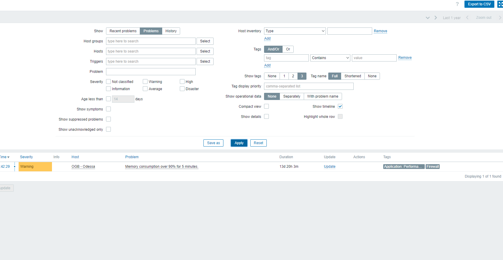Select the Problems show option
Viewport: 503px width, 260px height.
pyautogui.click(x=151, y=31)
